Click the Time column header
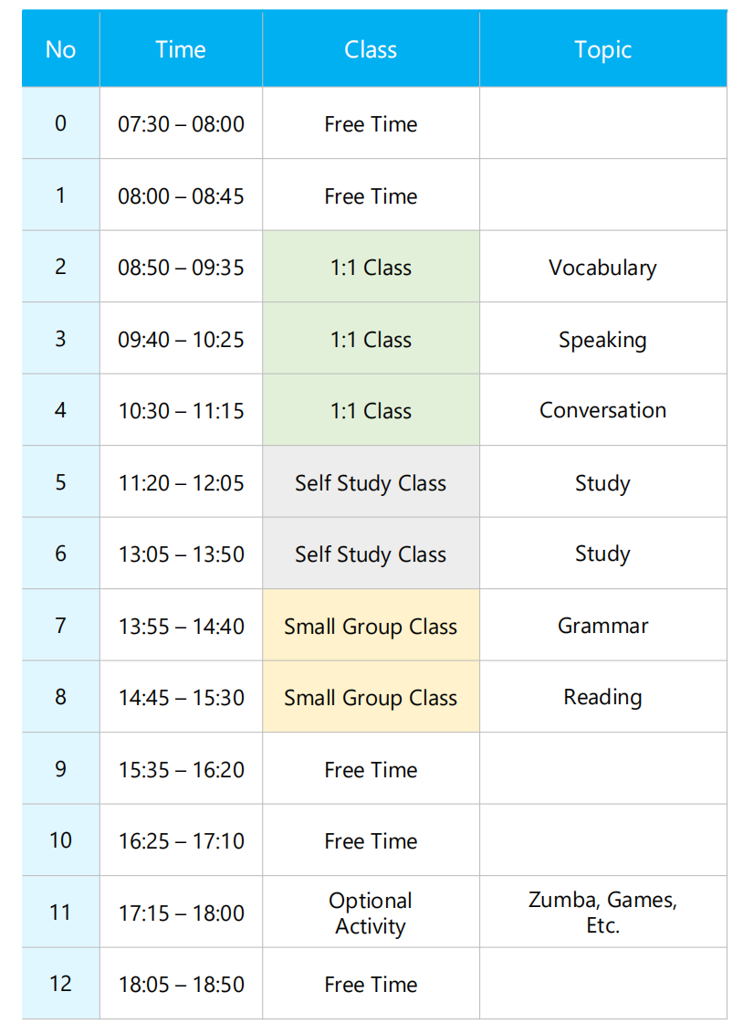This screenshot has width=743, height=1034. 181,49
